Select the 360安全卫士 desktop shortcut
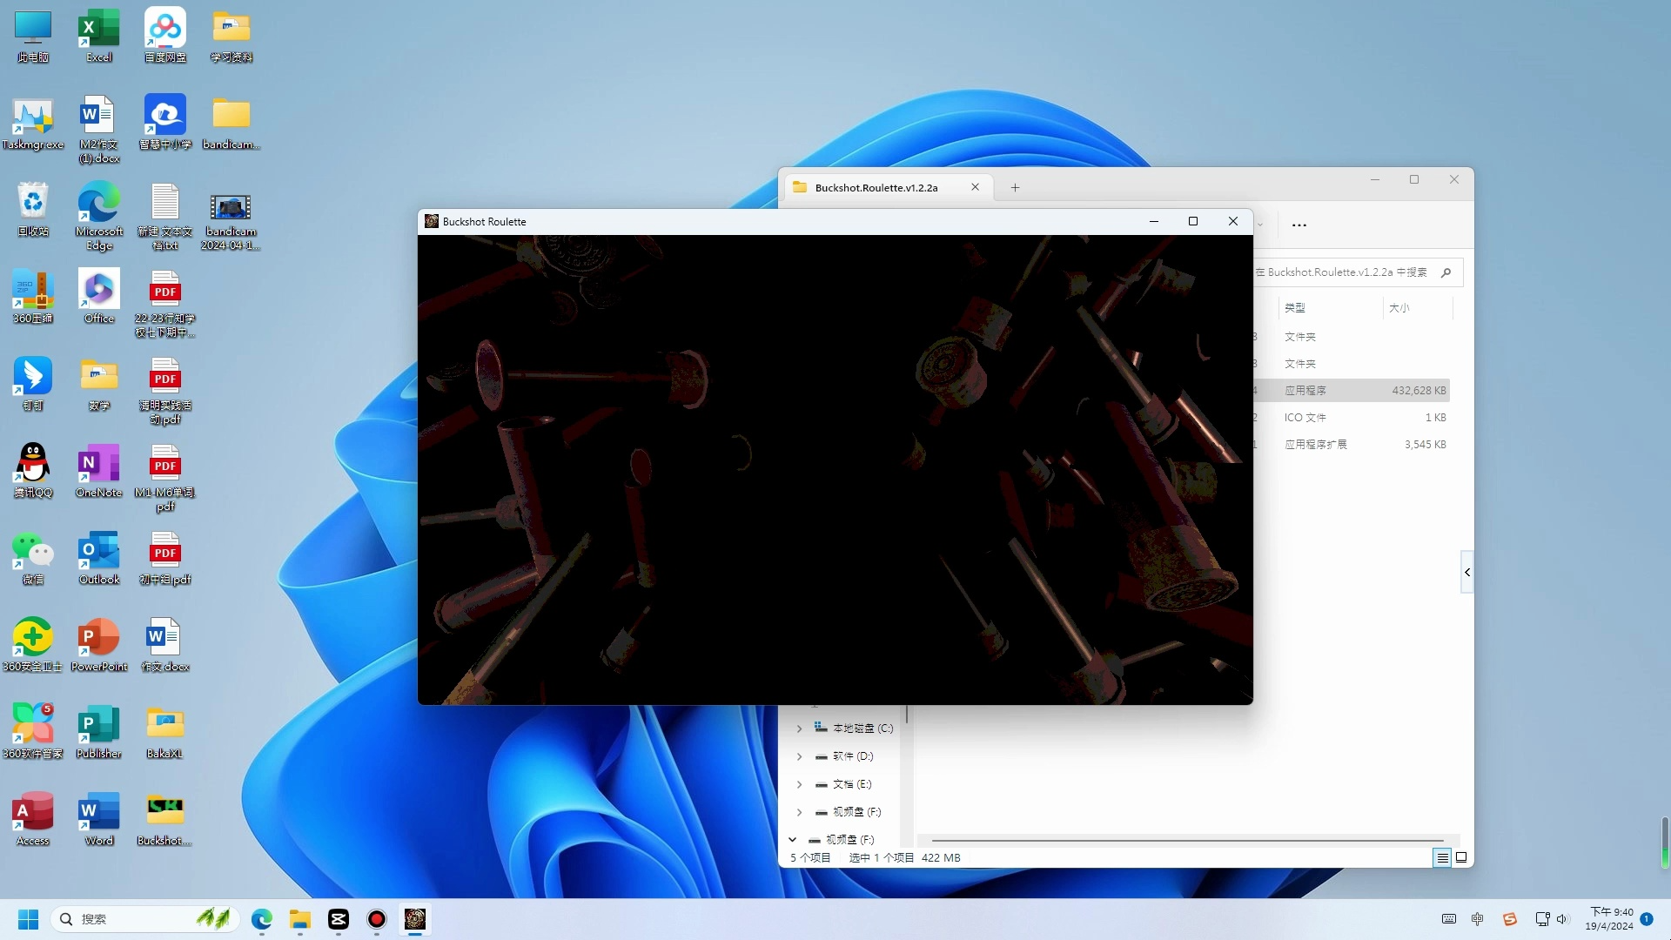The image size is (1671, 940). (33, 645)
